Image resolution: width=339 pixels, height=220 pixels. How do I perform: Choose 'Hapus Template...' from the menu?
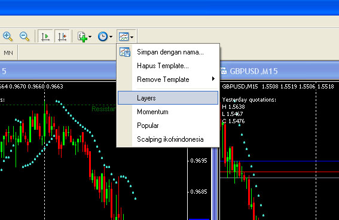(168, 66)
